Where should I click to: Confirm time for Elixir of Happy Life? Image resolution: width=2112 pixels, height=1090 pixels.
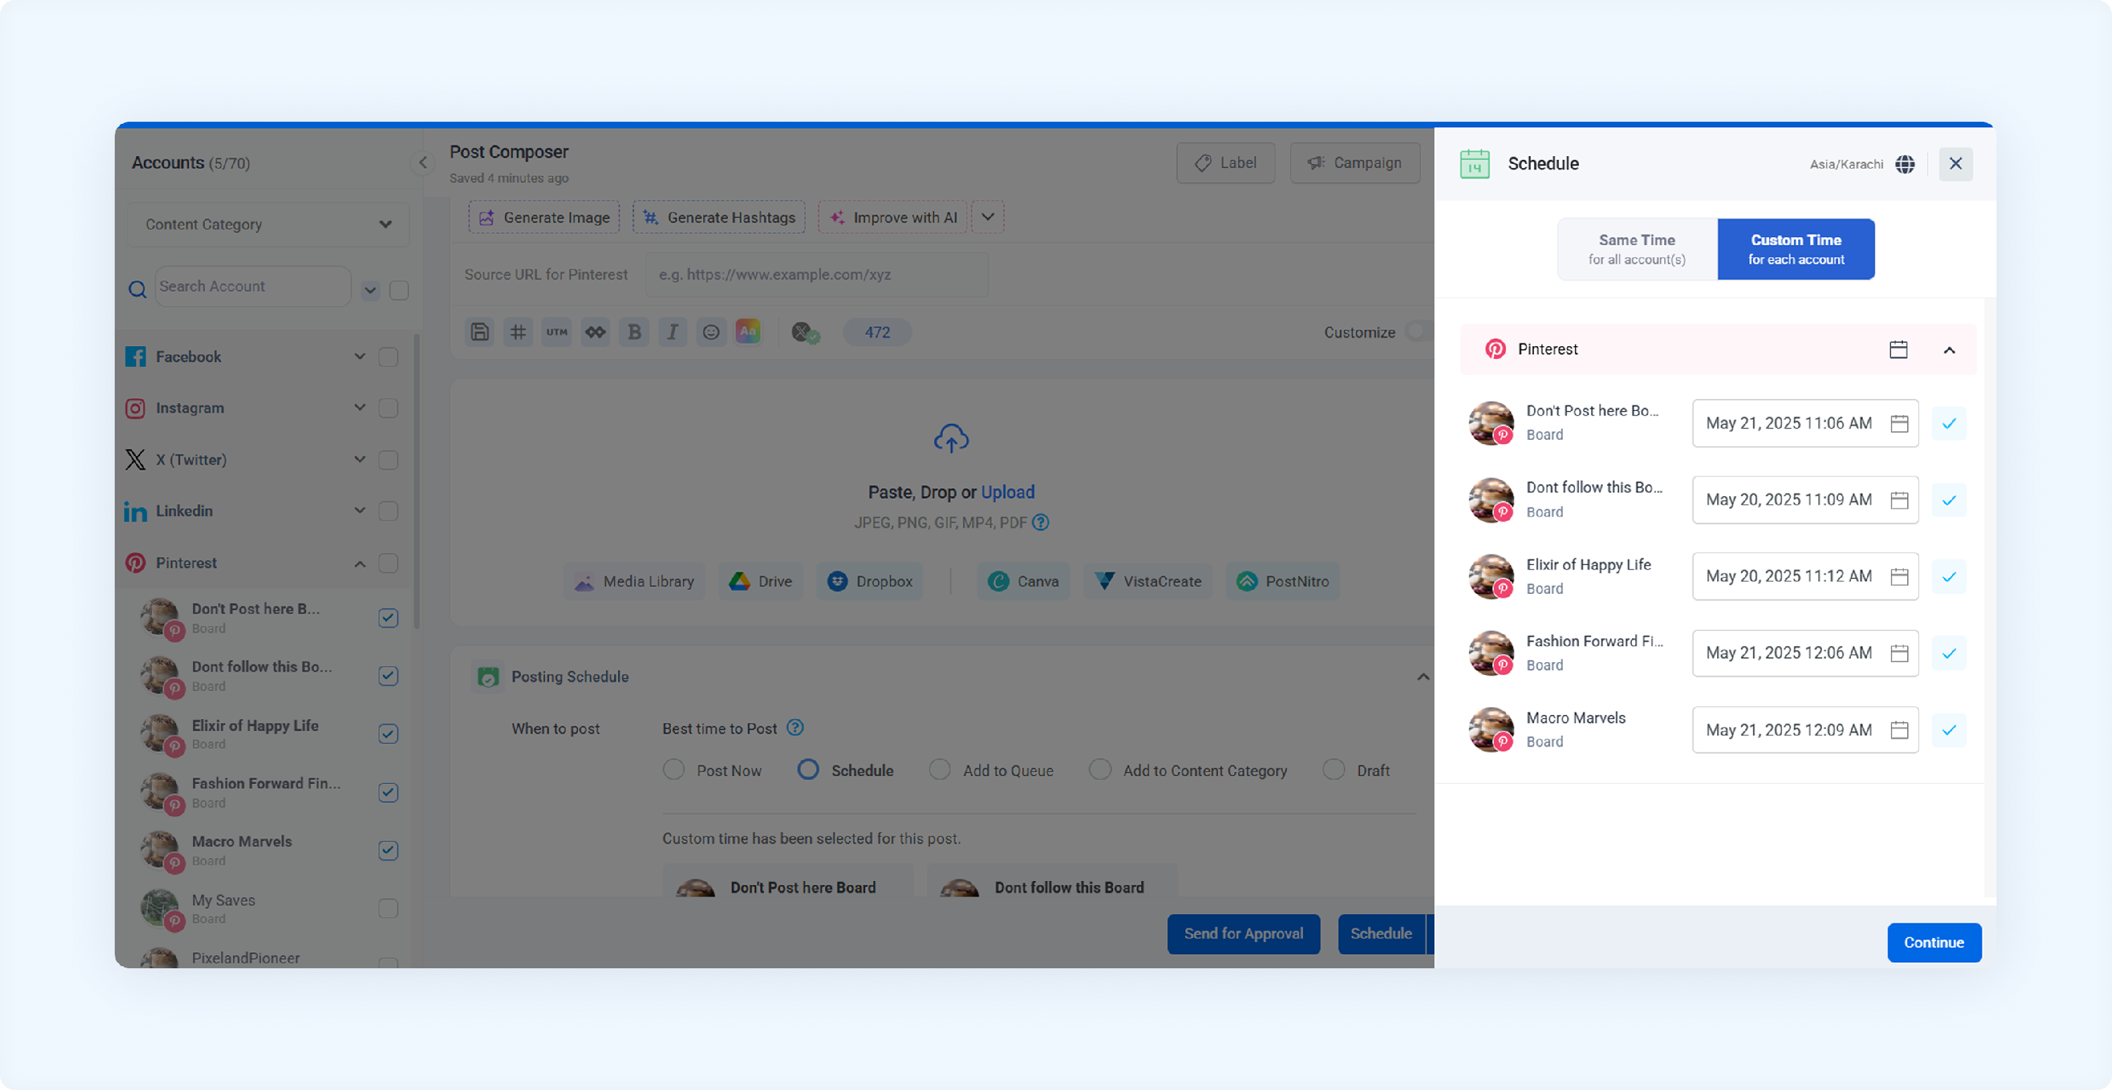click(x=1949, y=577)
